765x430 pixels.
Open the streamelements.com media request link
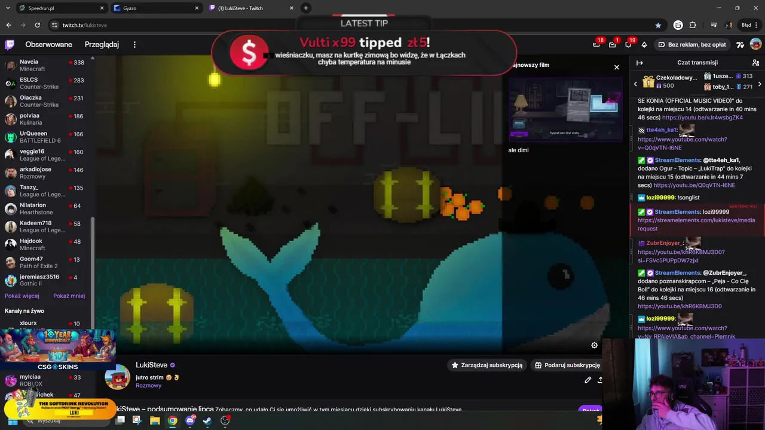(x=696, y=224)
